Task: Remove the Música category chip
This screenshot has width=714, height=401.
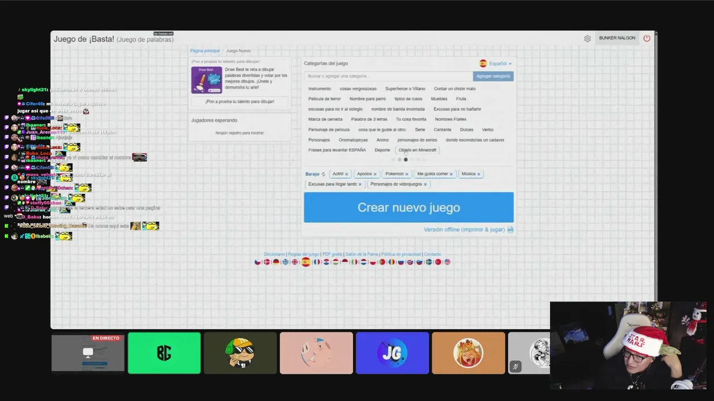Action: (x=479, y=174)
